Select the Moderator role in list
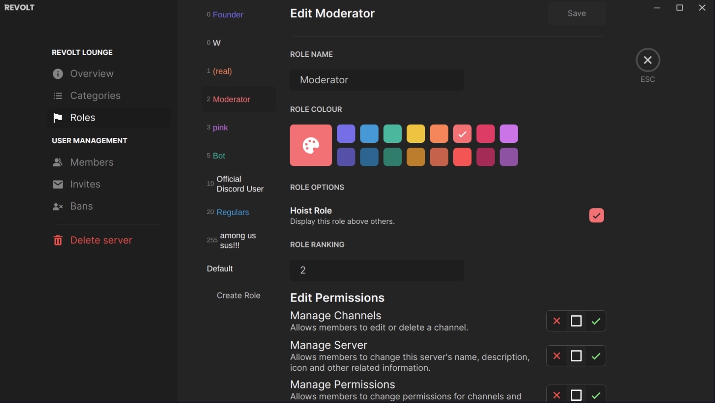The height and width of the screenshot is (403, 715). click(x=239, y=99)
